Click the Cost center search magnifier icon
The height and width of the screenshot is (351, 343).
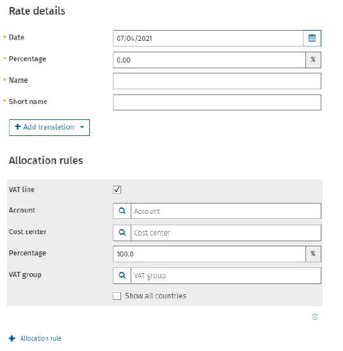click(x=122, y=232)
